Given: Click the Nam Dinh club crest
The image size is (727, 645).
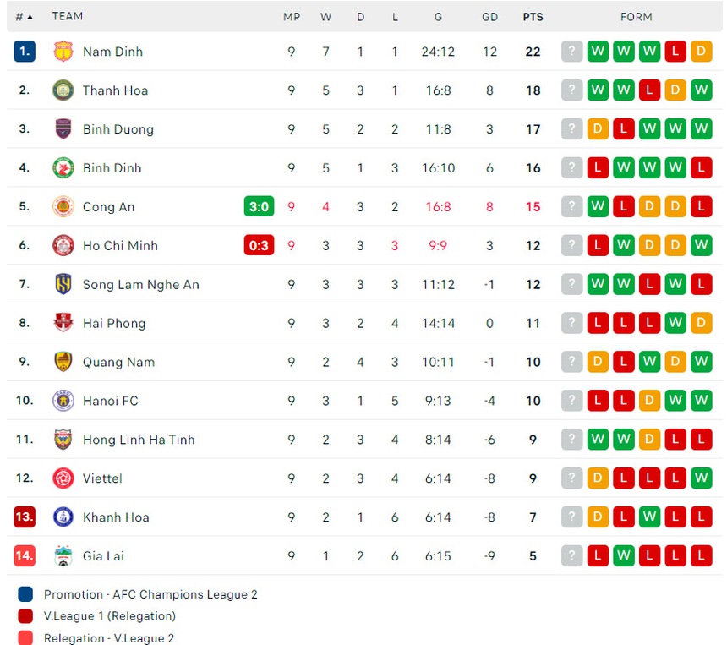Looking at the screenshot, I should (x=63, y=51).
